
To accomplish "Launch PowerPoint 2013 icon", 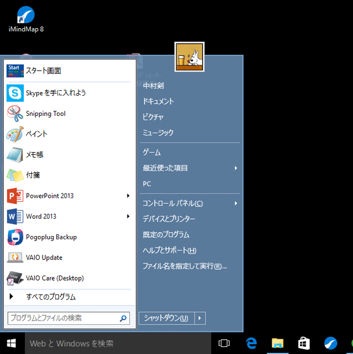I will coord(15,196).
